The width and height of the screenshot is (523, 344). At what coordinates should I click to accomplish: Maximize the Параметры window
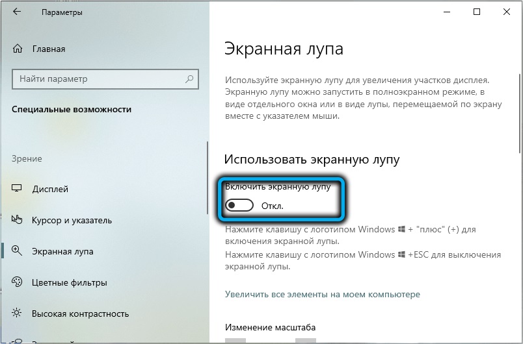pyautogui.click(x=477, y=12)
